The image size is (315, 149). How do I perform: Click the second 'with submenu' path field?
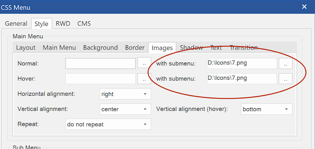pyautogui.click(x=242, y=79)
